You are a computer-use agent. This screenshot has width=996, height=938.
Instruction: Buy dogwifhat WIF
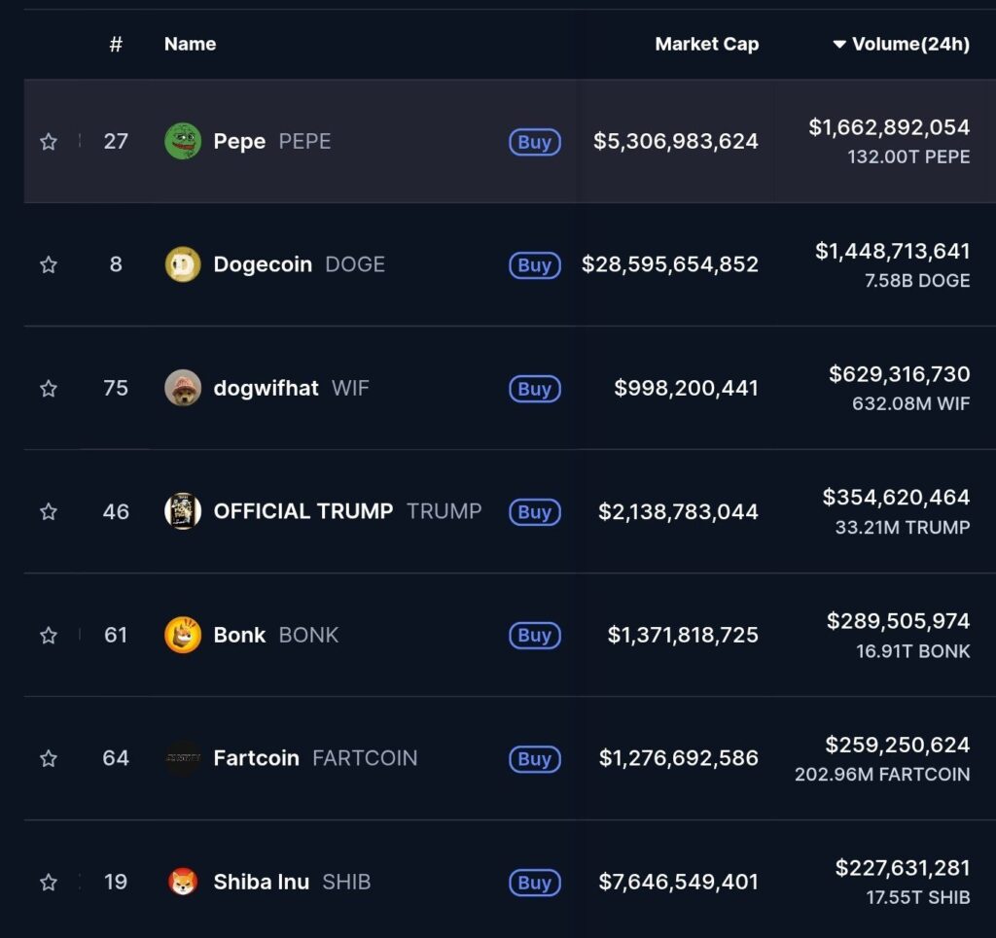pos(535,389)
